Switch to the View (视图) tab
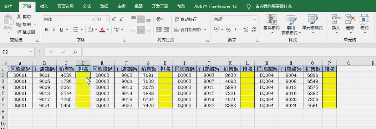 pos(138,6)
